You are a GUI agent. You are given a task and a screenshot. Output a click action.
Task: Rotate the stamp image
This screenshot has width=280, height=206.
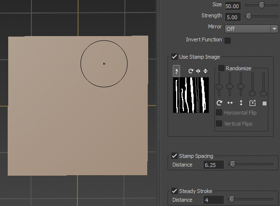point(191,71)
